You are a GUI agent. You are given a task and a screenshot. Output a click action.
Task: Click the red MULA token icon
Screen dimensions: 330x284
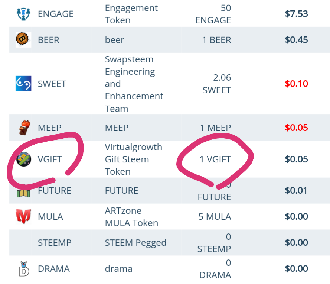coord(23,216)
